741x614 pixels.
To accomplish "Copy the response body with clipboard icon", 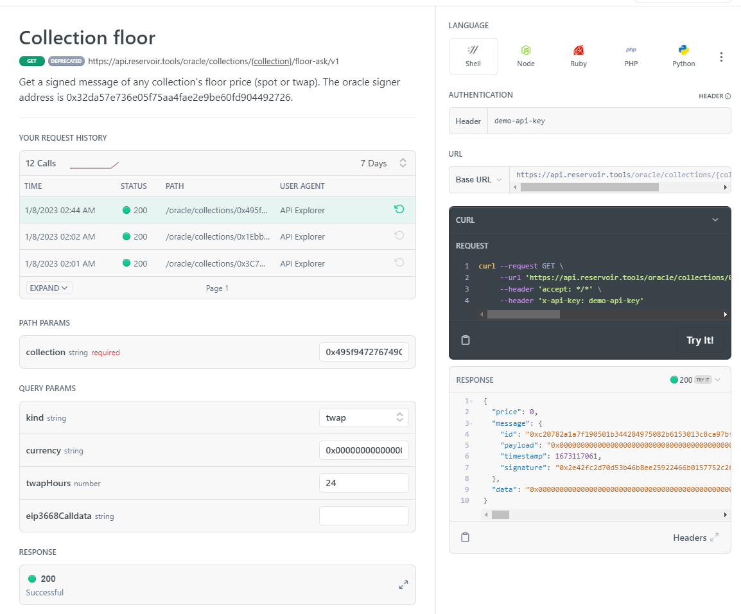I will coord(465,538).
